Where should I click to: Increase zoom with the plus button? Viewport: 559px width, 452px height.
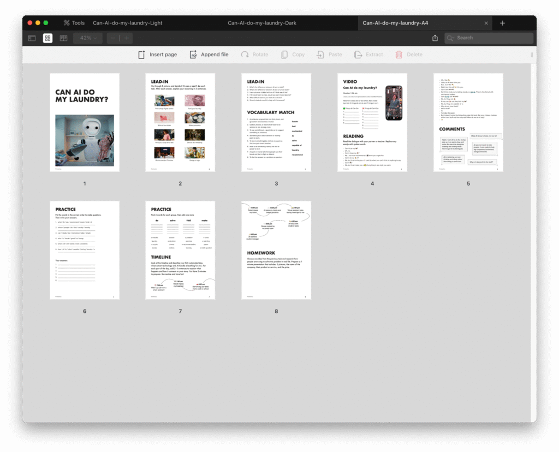click(x=127, y=38)
